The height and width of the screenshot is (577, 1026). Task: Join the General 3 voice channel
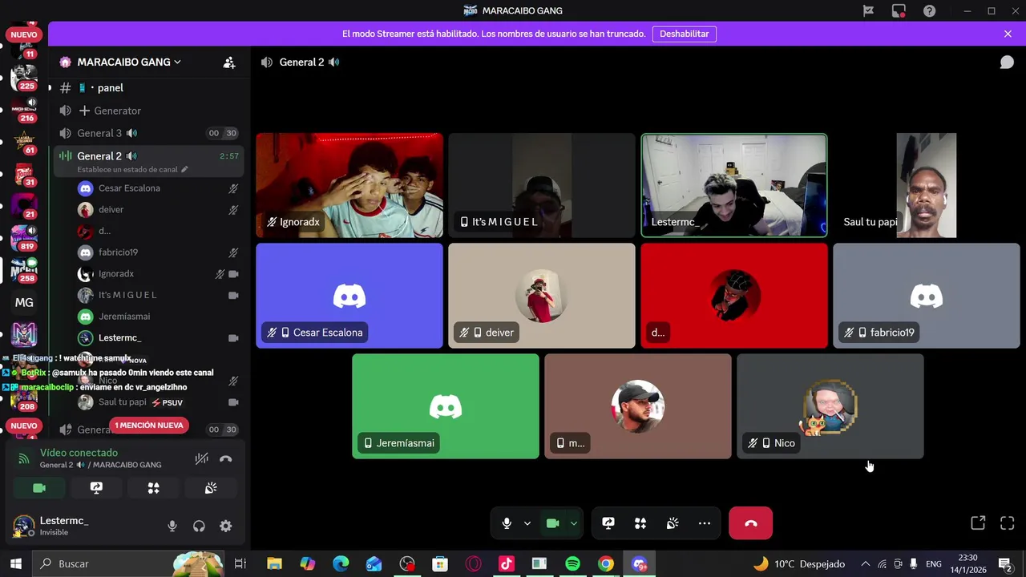pyautogui.click(x=148, y=133)
